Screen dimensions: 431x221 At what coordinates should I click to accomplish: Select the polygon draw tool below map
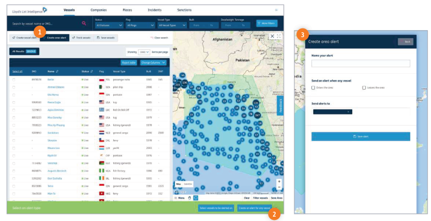coord(196,197)
